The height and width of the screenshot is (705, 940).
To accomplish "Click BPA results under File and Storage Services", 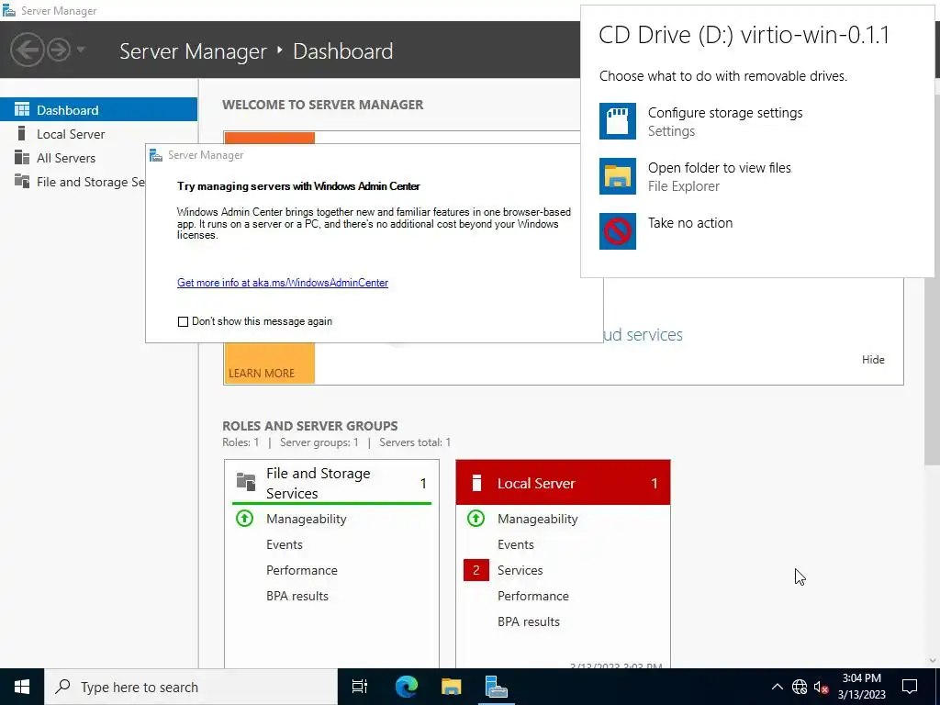I will (x=297, y=597).
